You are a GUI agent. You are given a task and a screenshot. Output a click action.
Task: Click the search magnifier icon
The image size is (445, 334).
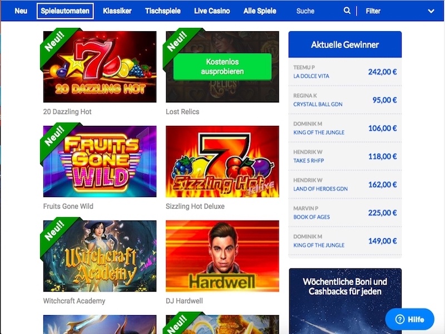tap(347, 11)
